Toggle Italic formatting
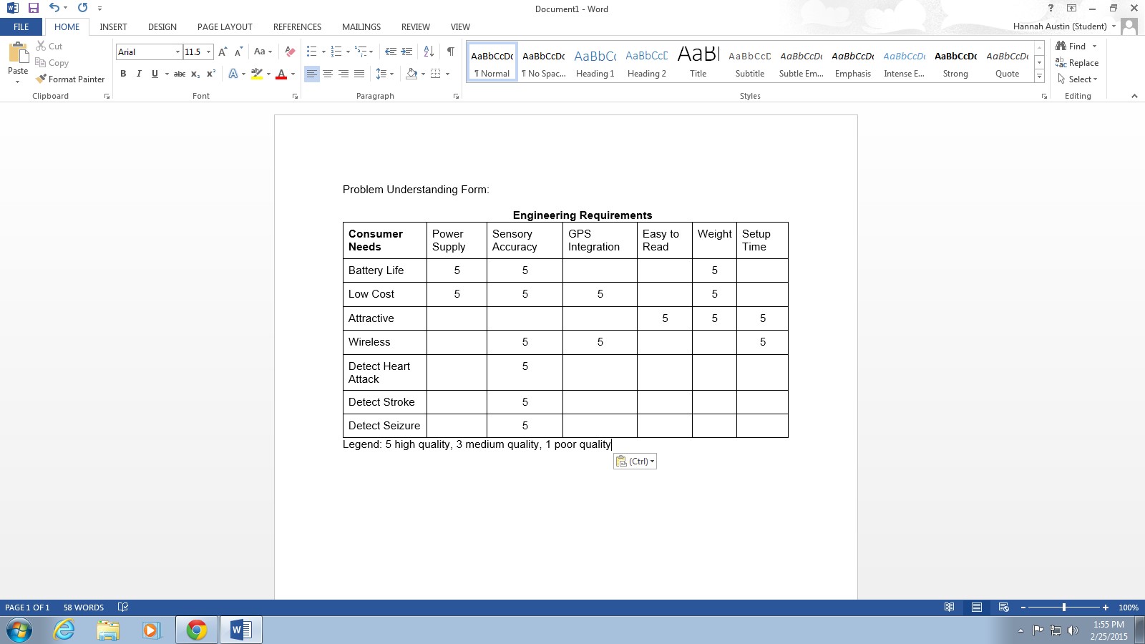 click(139, 74)
